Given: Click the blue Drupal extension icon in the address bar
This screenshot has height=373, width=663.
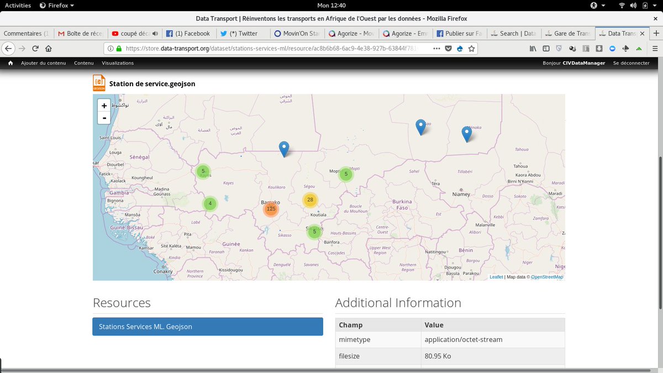Looking at the screenshot, I should point(460,48).
